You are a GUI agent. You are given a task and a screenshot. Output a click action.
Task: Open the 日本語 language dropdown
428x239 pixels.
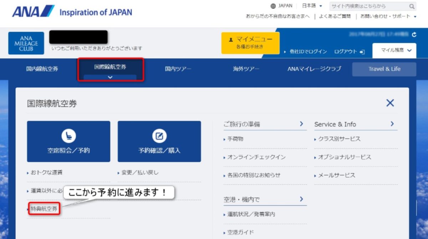312,6
